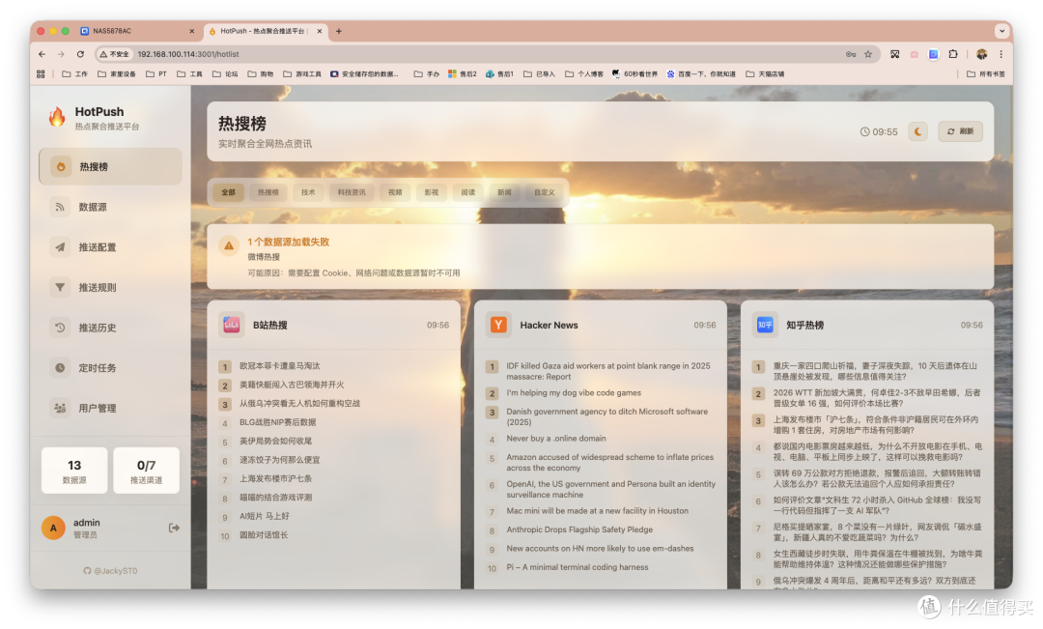
Task: Switch to NAS5878AC browser tab
Action: (138, 31)
